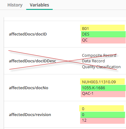Select the Variables tab
This screenshot has width=126, height=129.
point(39,5)
